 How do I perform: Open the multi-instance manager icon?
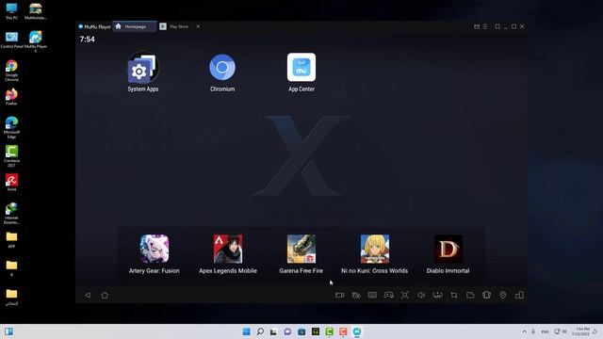coord(519,295)
